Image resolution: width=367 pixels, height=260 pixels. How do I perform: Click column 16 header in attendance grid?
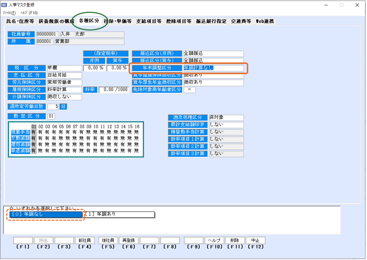137,127
